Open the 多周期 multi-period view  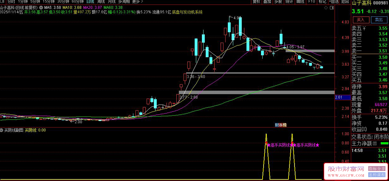(124, 2)
